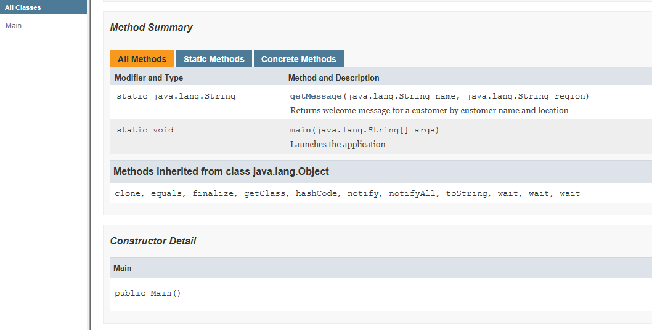Open the inherited hashCode method

(316, 193)
